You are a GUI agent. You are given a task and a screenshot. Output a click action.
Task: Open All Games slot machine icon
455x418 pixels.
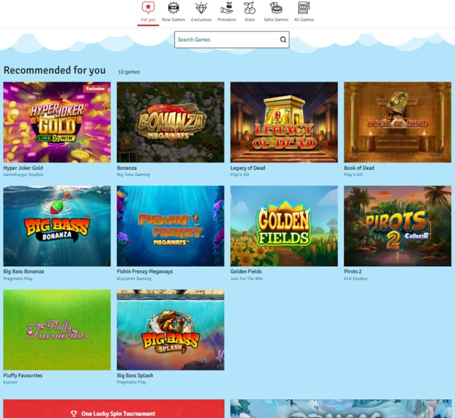[304, 8]
